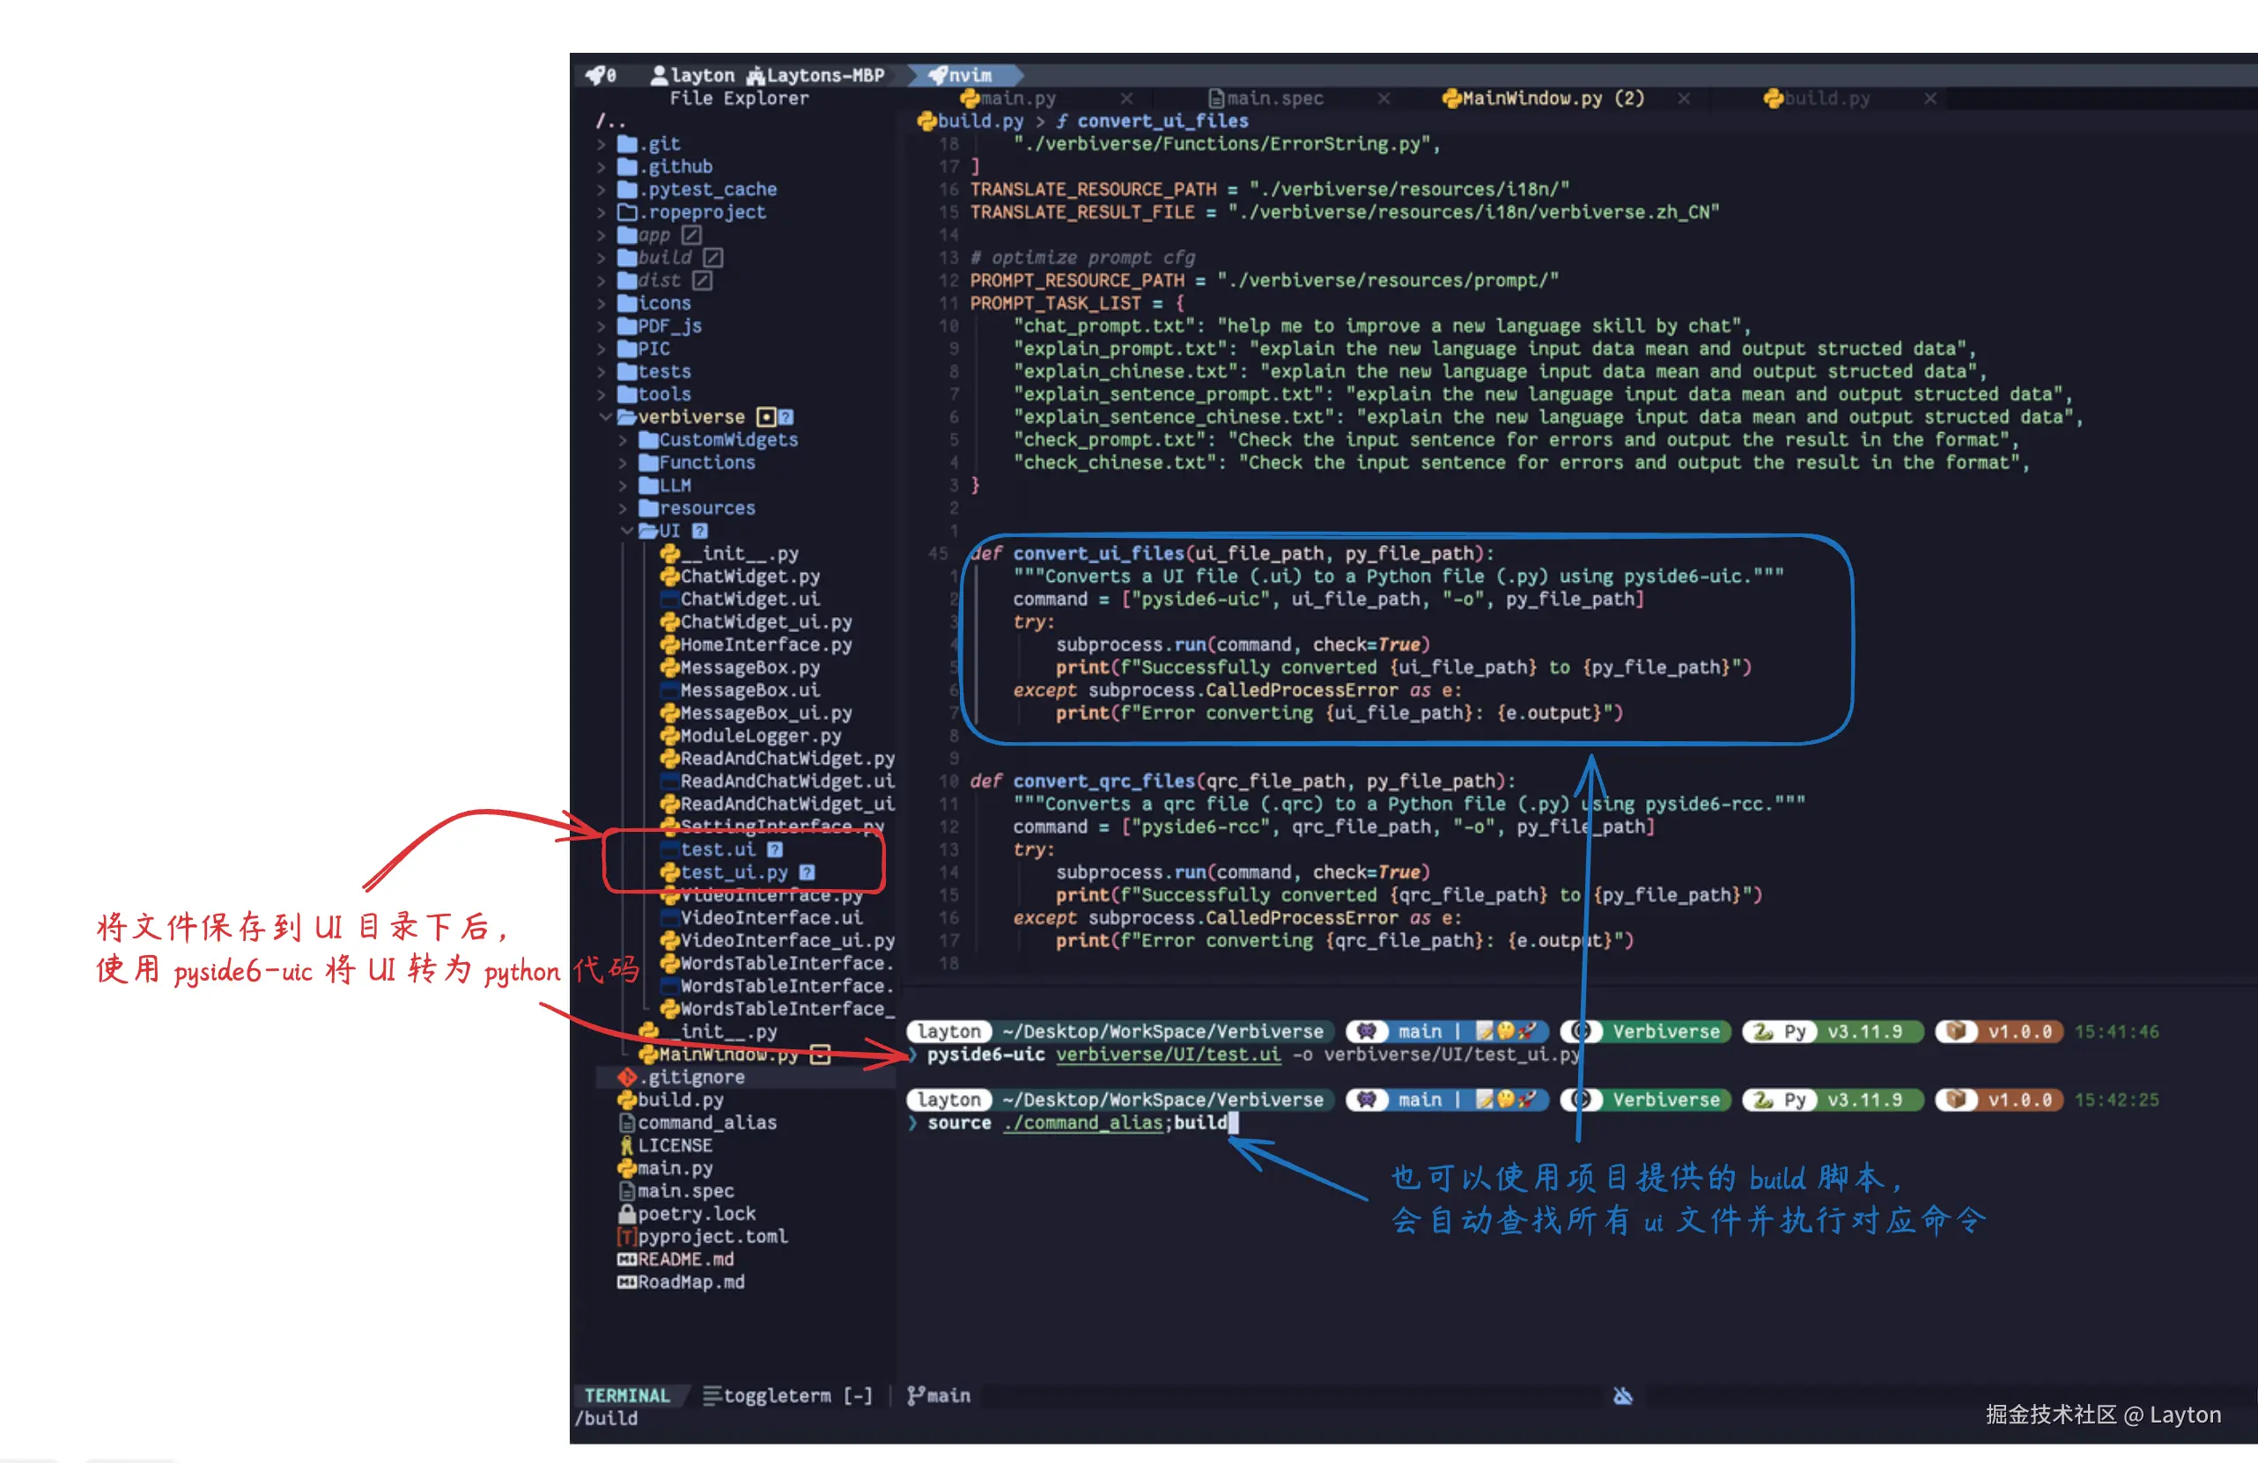This screenshot has width=2258, height=1463.
Task: Click the status marker beside build folder
Action: pyautogui.click(x=713, y=258)
